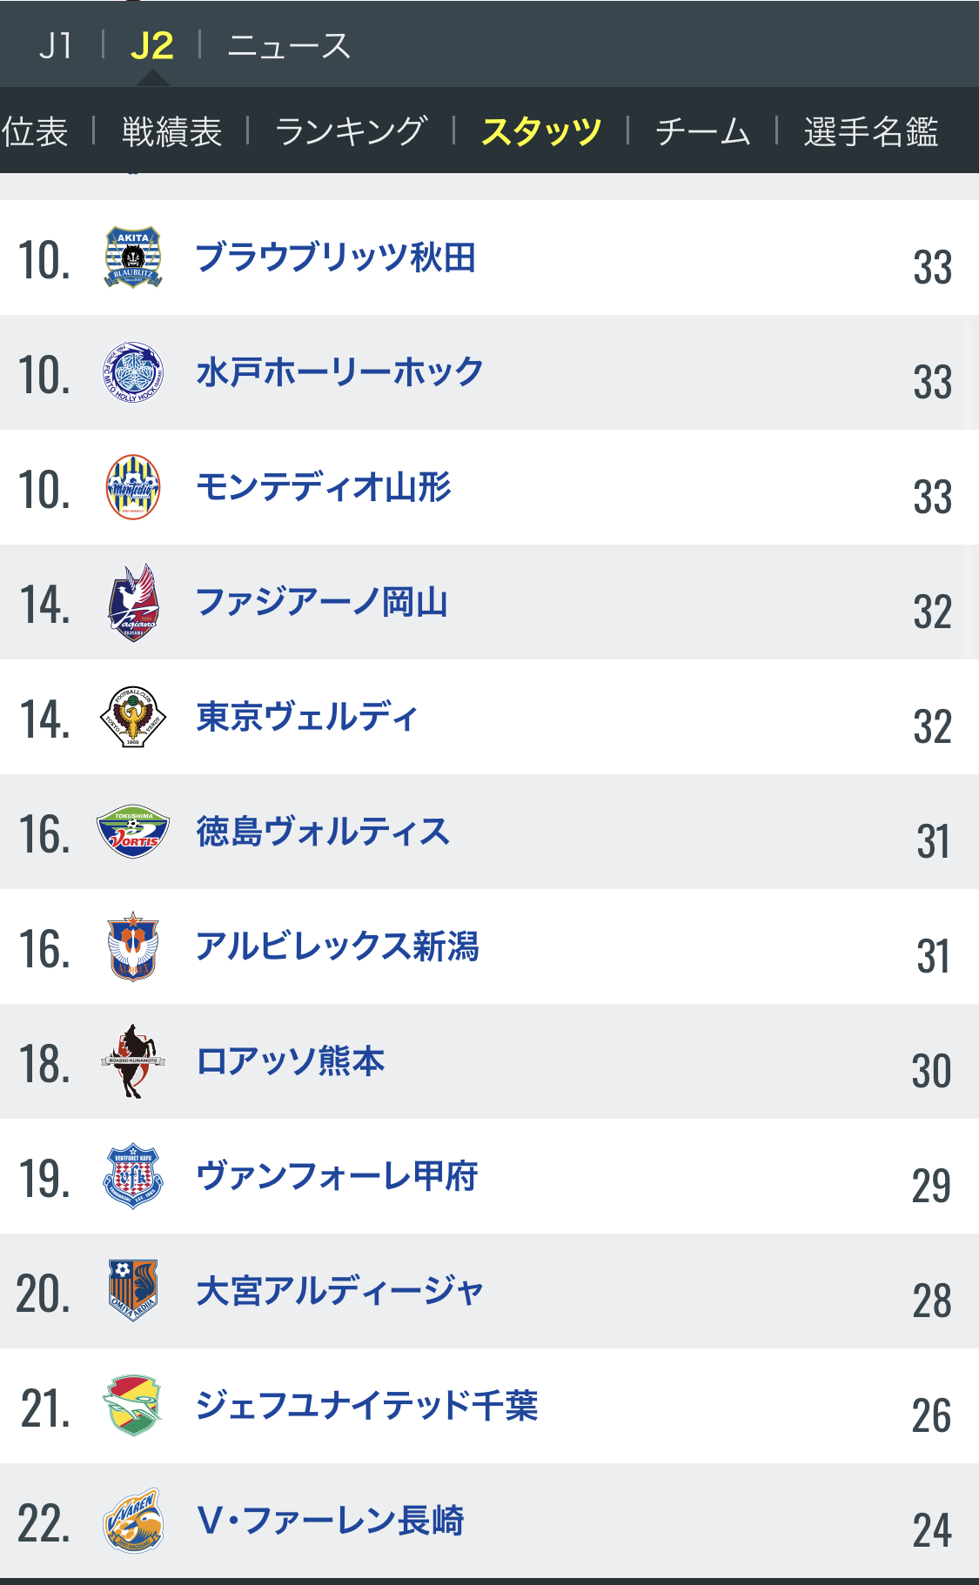Click the Montedio Yamagata crest
Image resolution: width=979 pixels, height=1585 pixels.
tap(133, 487)
